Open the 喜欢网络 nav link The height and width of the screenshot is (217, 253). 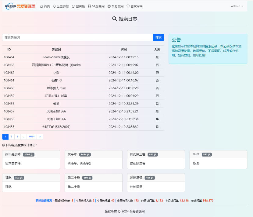click(x=134, y=6)
